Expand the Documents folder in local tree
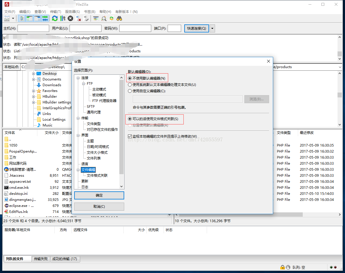345x273 pixels. pos(34,79)
